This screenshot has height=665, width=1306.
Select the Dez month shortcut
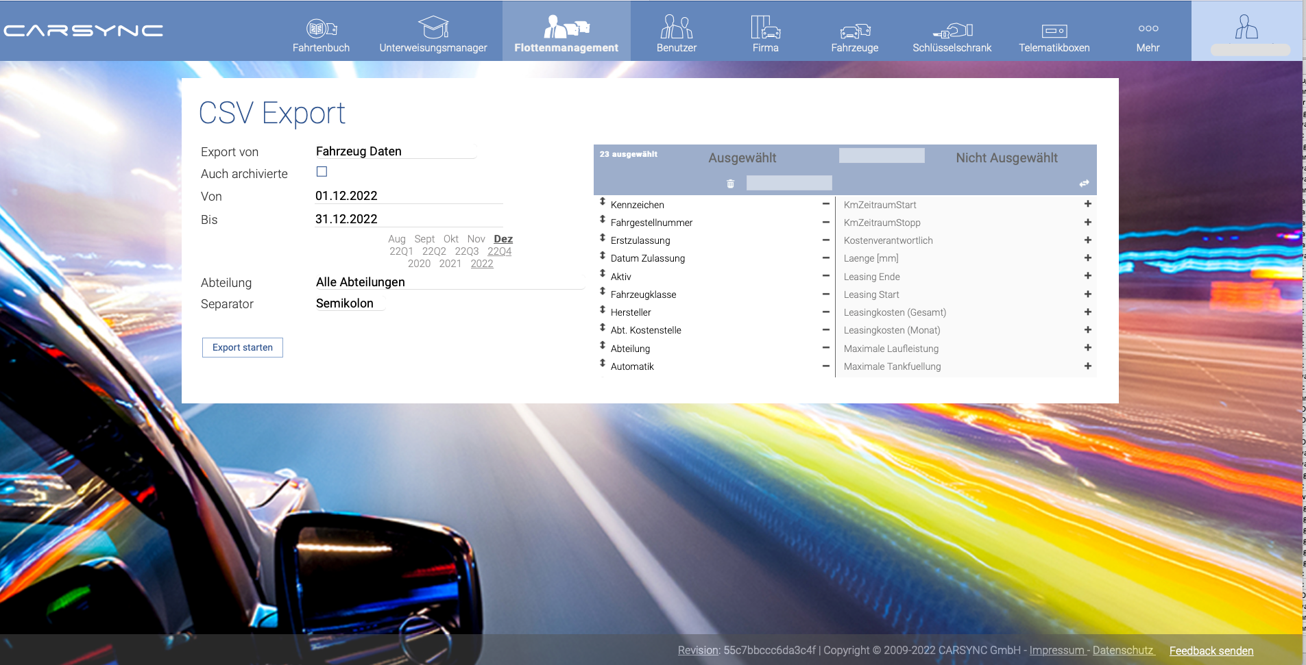[503, 239]
